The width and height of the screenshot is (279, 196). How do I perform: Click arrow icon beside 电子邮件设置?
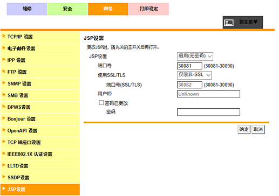(4, 48)
